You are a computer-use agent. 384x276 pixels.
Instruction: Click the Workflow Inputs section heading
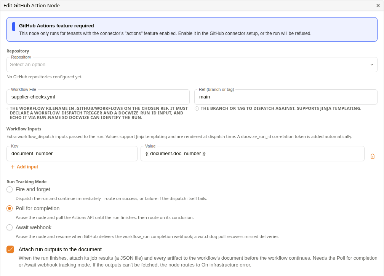24,129
